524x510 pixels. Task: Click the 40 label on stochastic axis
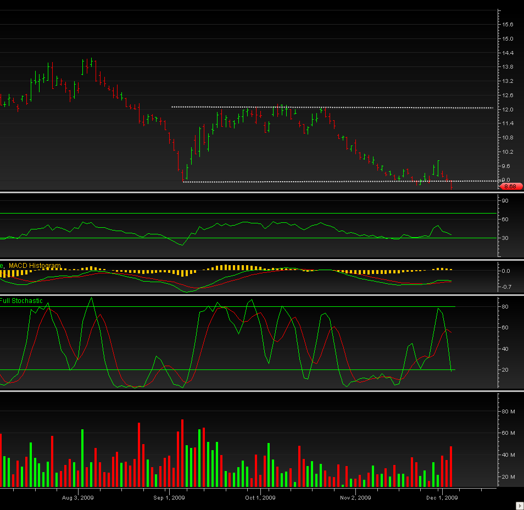click(x=505, y=349)
